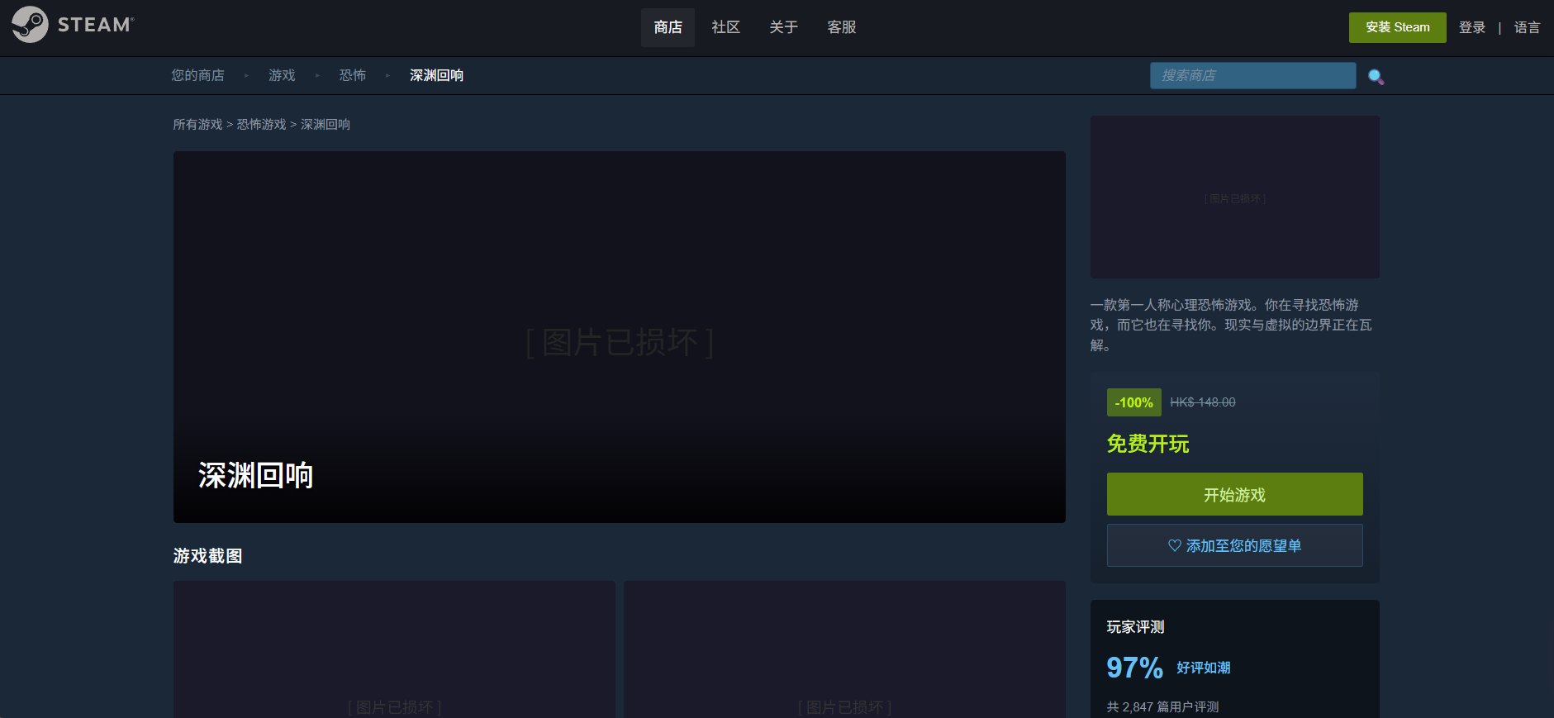The width and height of the screenshot is (1554, 718).
Task: Click heart icon on wishlist button
Action: pos(1174,545)
